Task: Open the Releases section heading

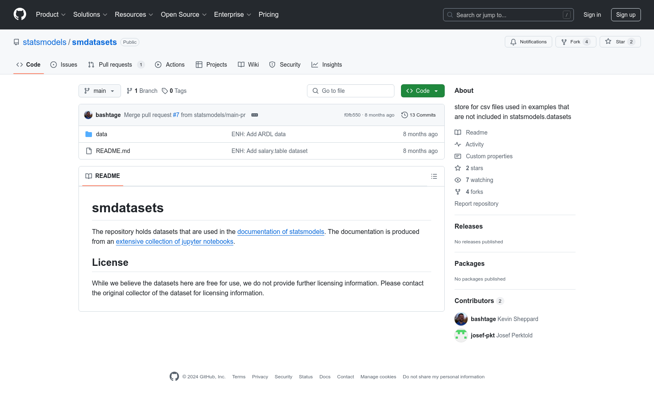Action: (468, 227)
